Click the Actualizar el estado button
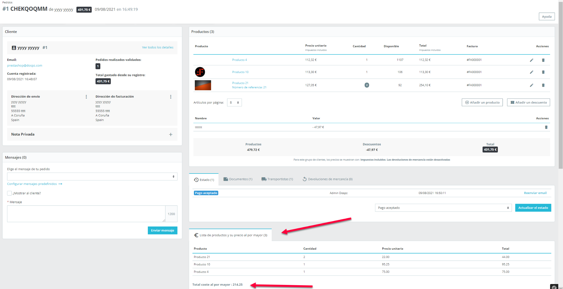The image size is (563, 289). [x=533, y=208]
